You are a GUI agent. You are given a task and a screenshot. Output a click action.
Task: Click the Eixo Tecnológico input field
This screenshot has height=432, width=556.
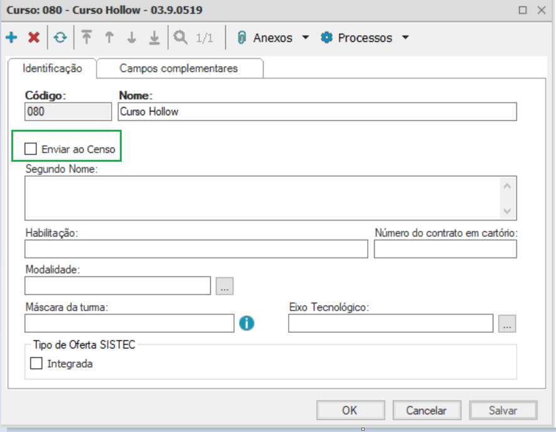click(391, 323)
